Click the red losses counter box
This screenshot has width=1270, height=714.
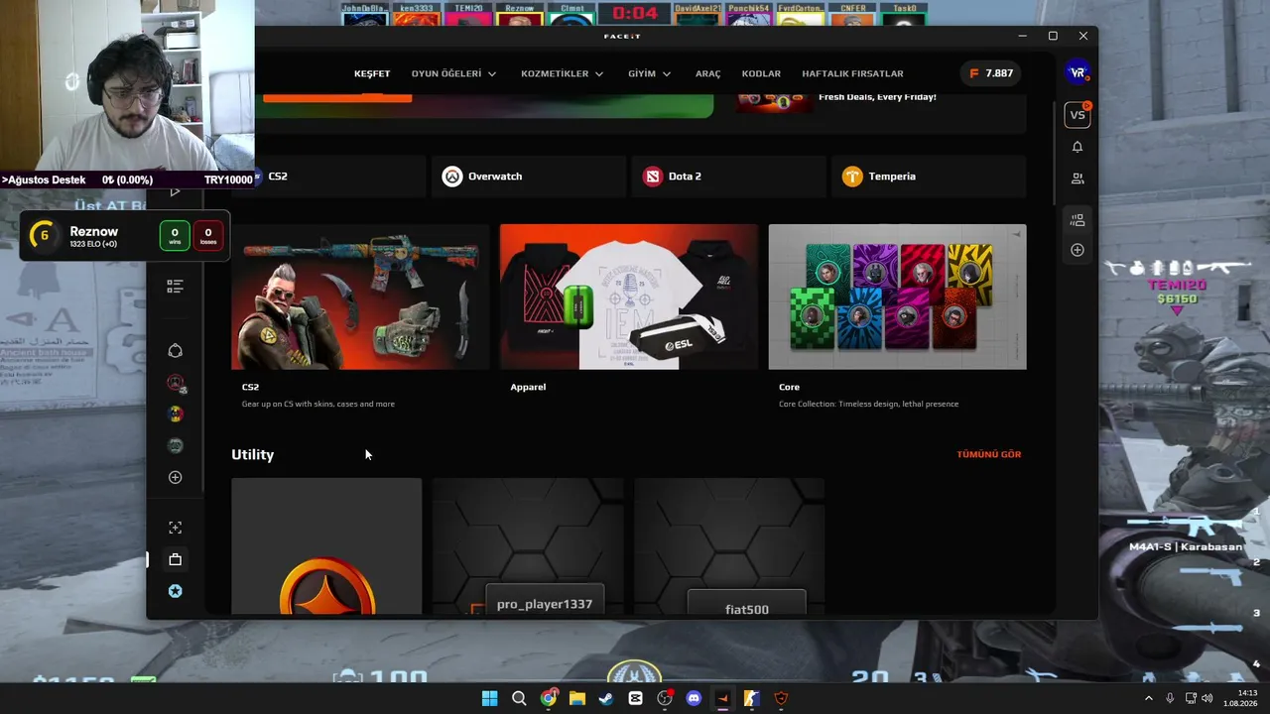tap(208, 236)
